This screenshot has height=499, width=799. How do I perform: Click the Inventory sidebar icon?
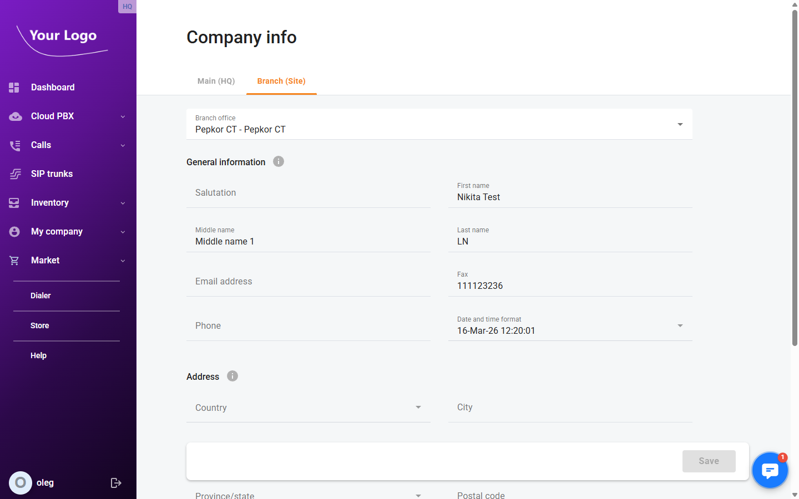pyautogui.click(x=14, y=202)
